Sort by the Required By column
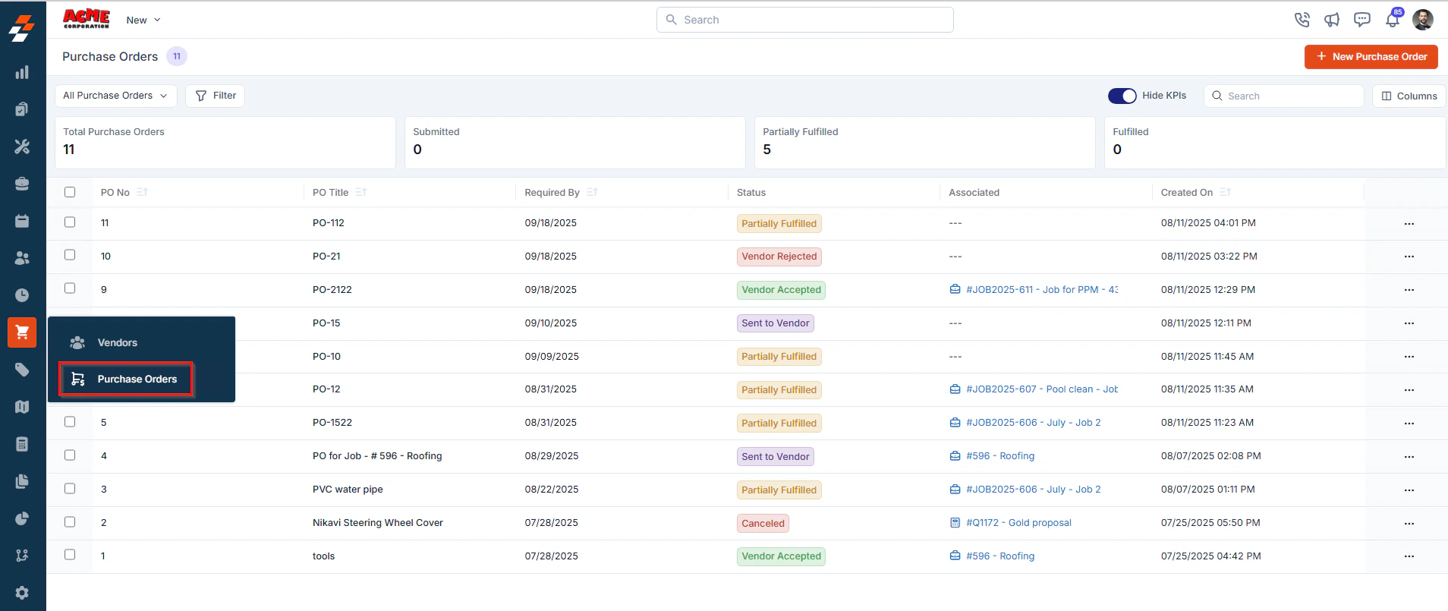Screen dimensions: 1448x611 593,192
